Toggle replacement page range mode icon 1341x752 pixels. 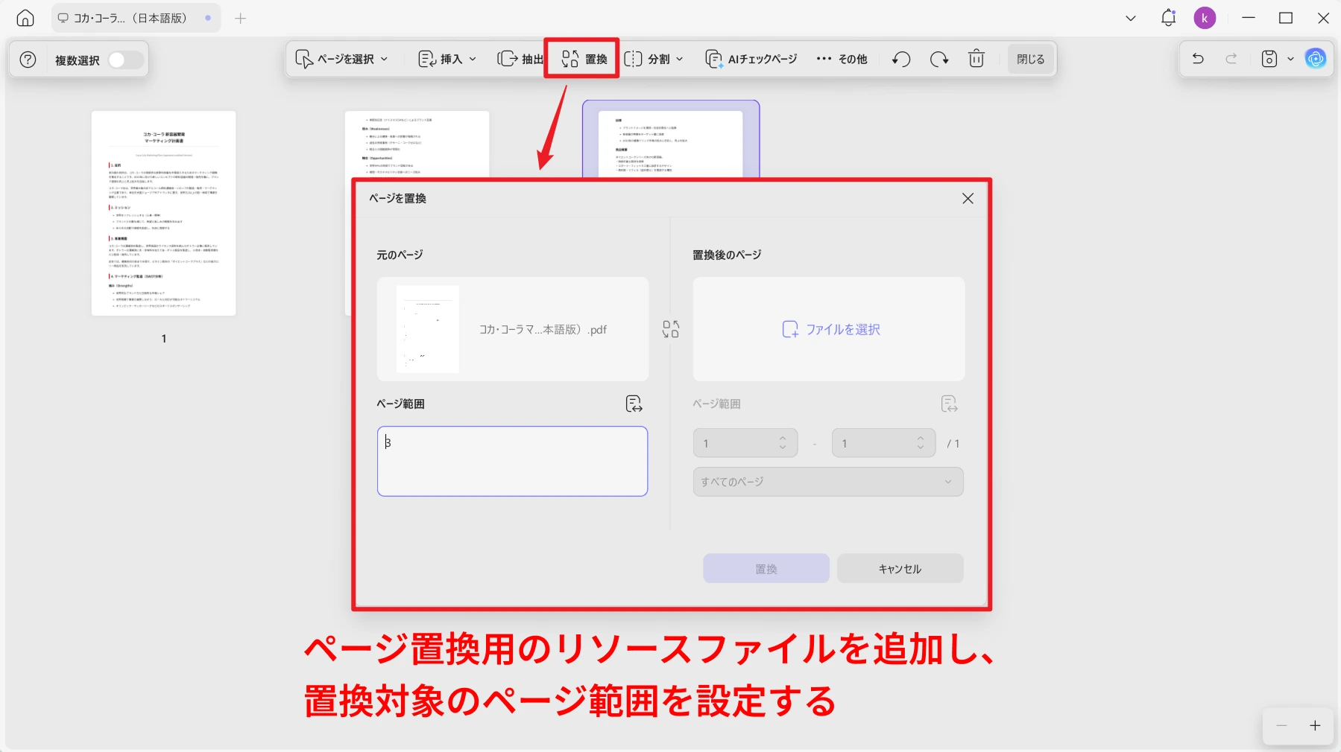click(x=949, y=404)
